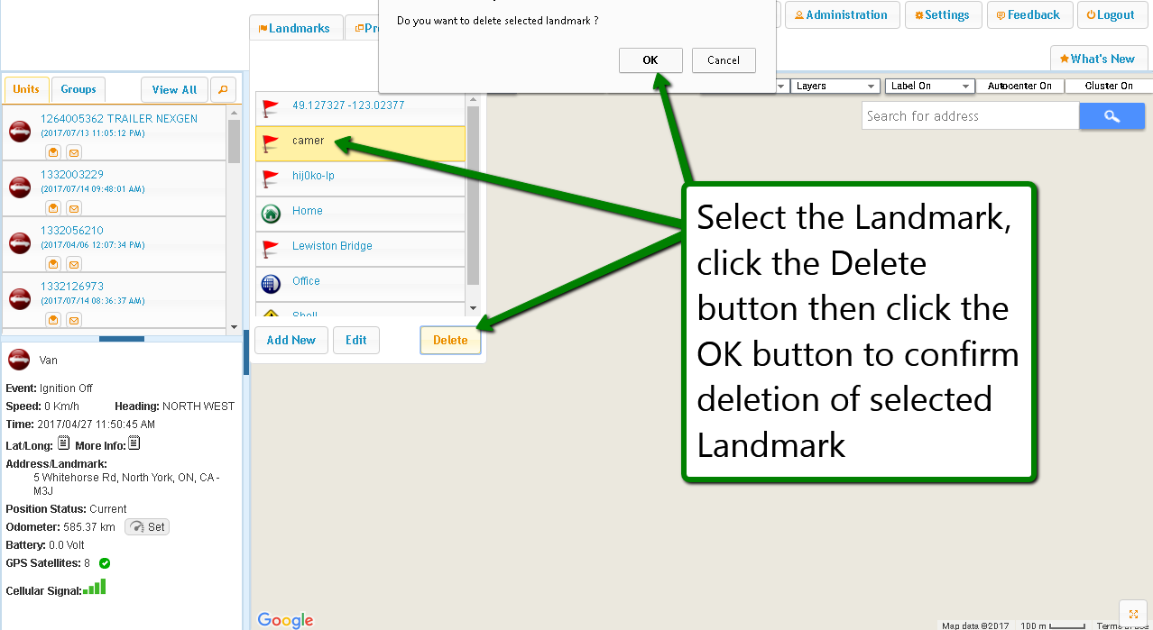Open the More Info notepad icon
Viewport: 1153px width, 630px height.
(134, 443)
